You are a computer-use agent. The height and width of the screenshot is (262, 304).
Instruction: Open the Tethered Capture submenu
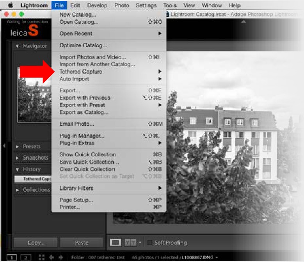pyautogui.click(x=109, y=71)
